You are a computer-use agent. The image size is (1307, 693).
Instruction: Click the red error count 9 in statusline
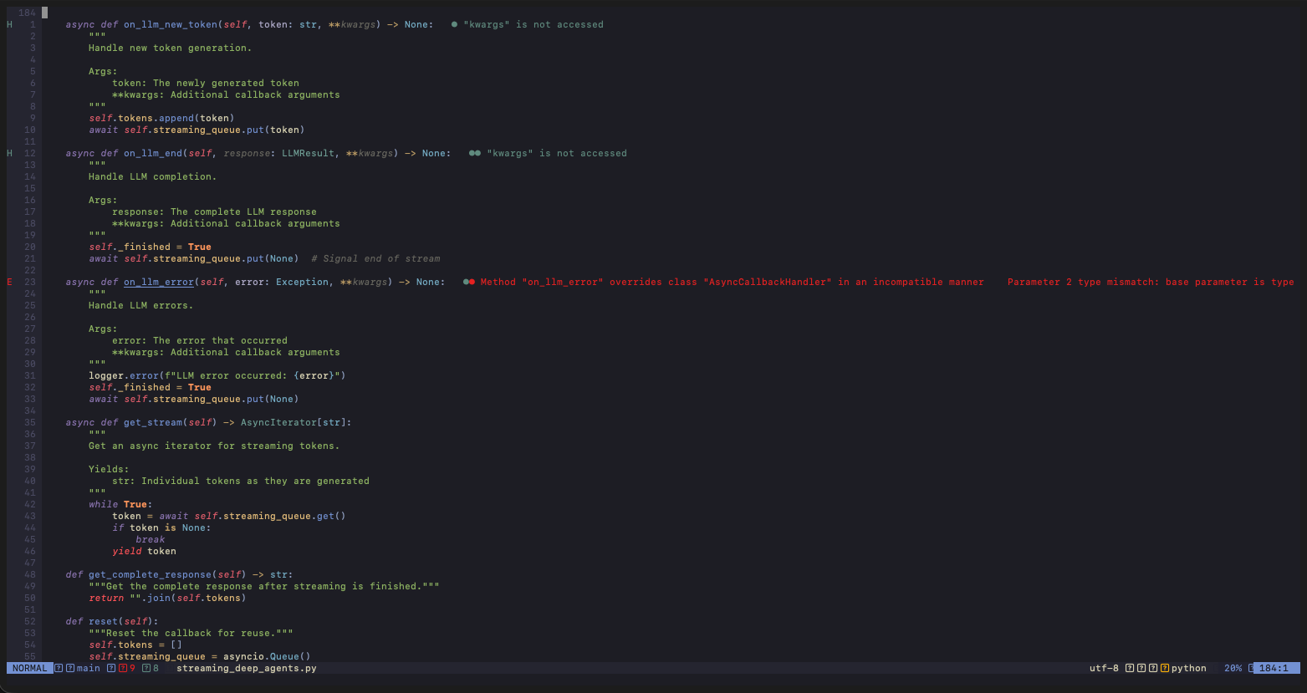point(132,669)
